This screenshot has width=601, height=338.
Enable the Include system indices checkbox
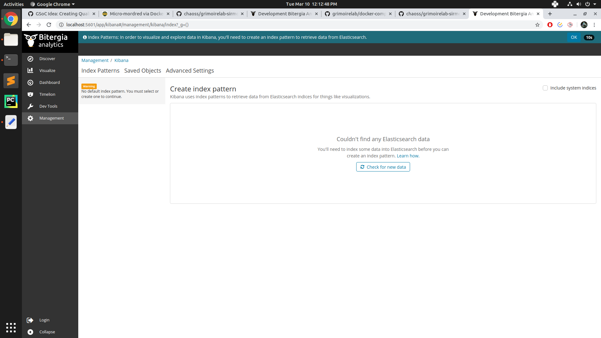point(545,88)
